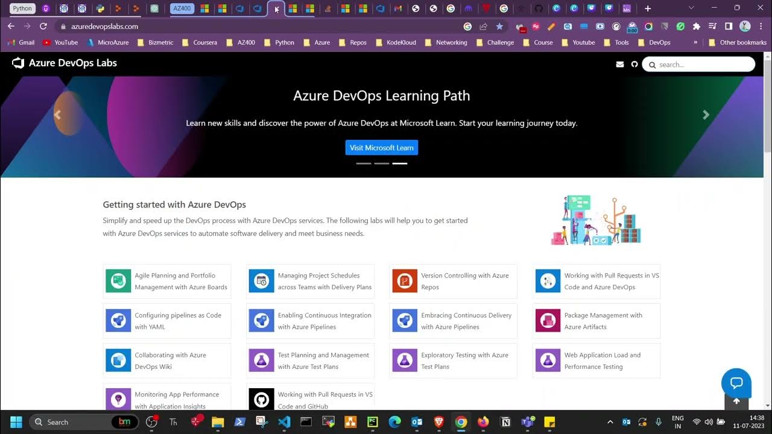Open Visual Studio Code from taskbar
Screen dimensions: 772x434
pos(284,422)
